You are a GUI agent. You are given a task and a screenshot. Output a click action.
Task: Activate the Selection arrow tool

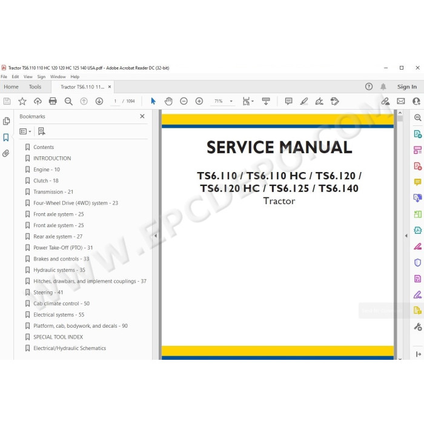click(x=153, y=101)
